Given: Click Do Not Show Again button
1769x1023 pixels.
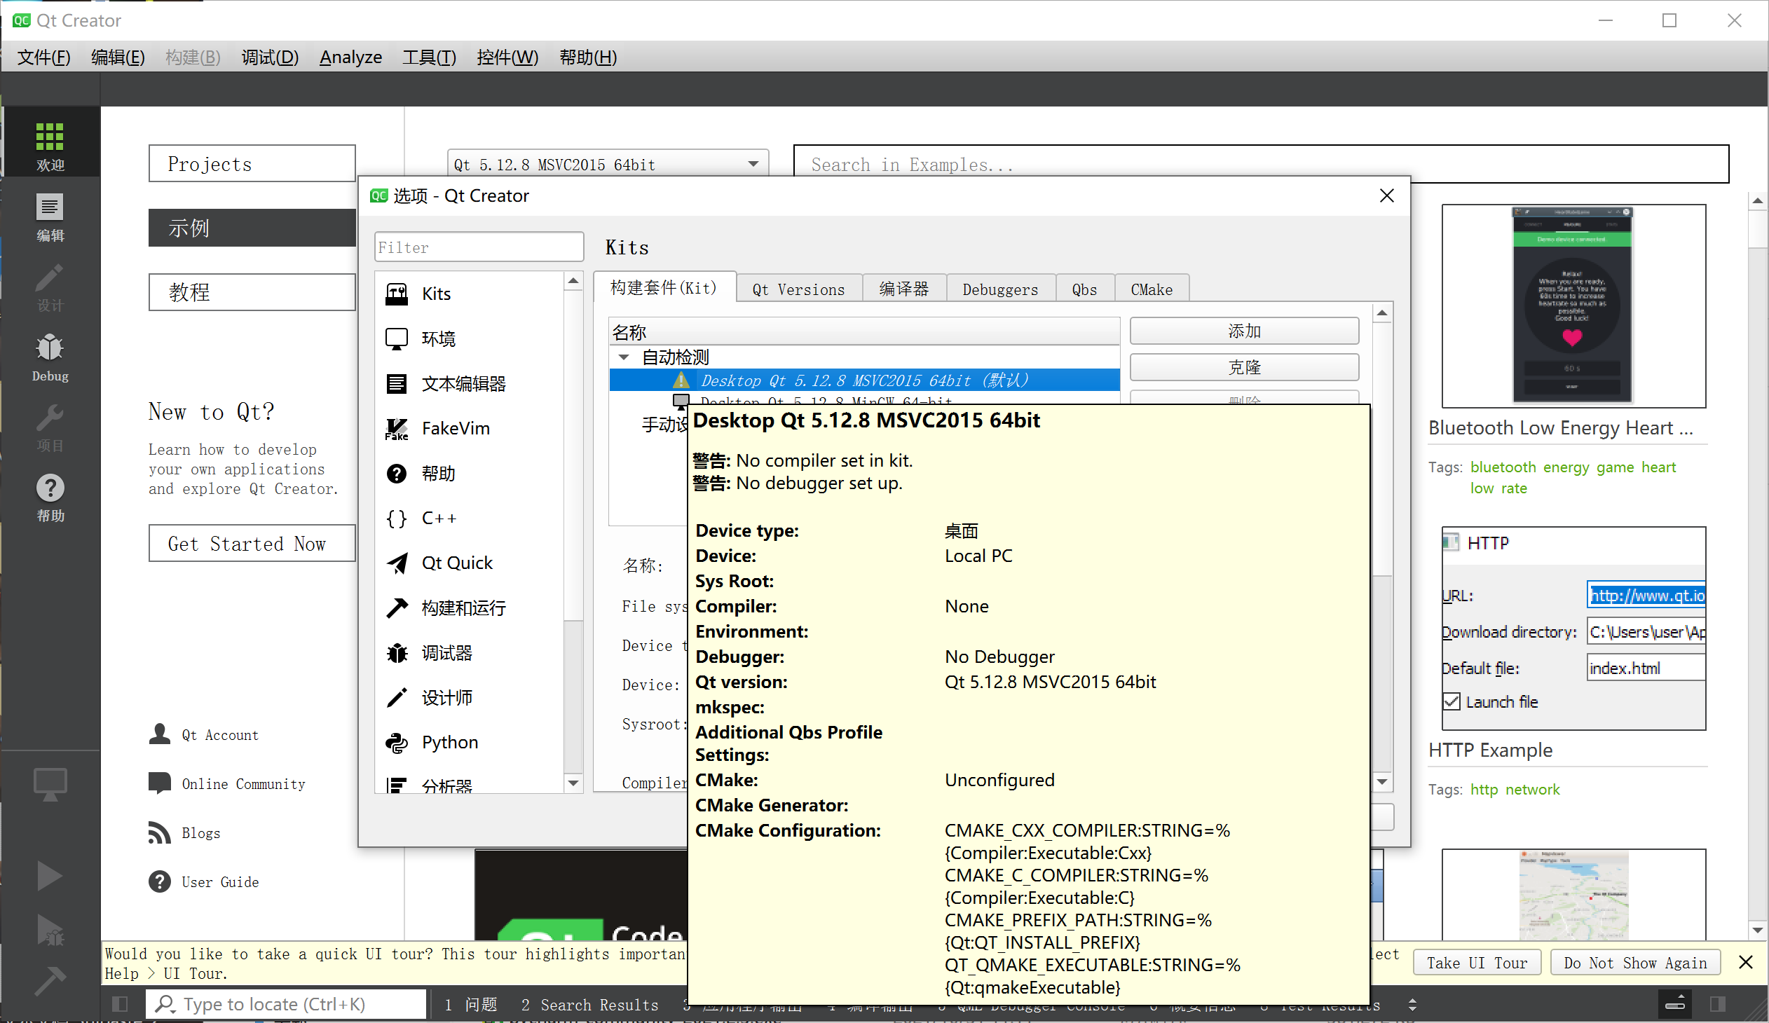Looking at the screenshot, I should click(x=1635, y=963).
